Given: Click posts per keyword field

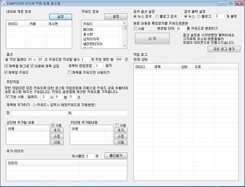Looking at the screenshot, I should [x=85, y=59].
